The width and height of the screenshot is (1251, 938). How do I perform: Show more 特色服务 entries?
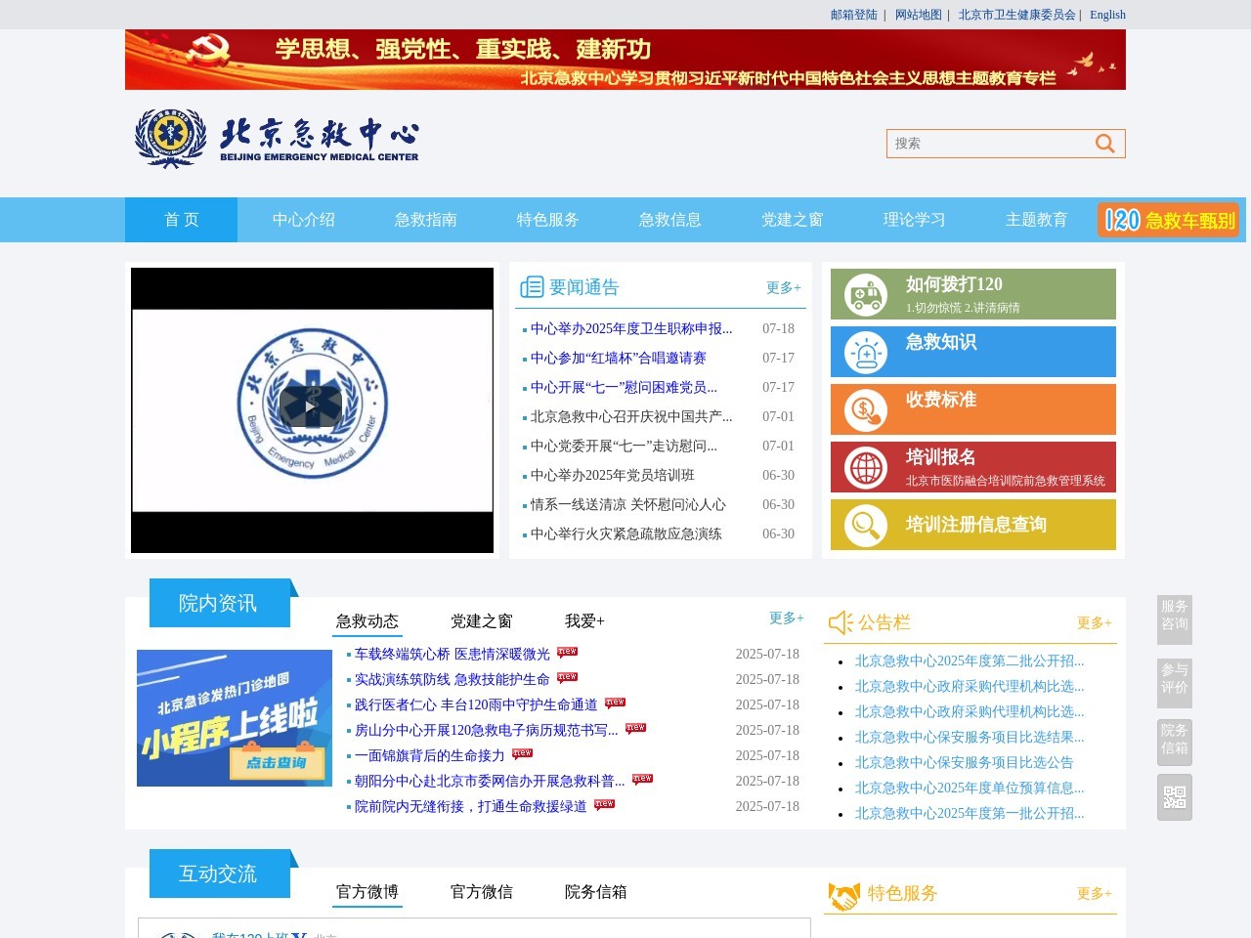tap(1094, 893)
